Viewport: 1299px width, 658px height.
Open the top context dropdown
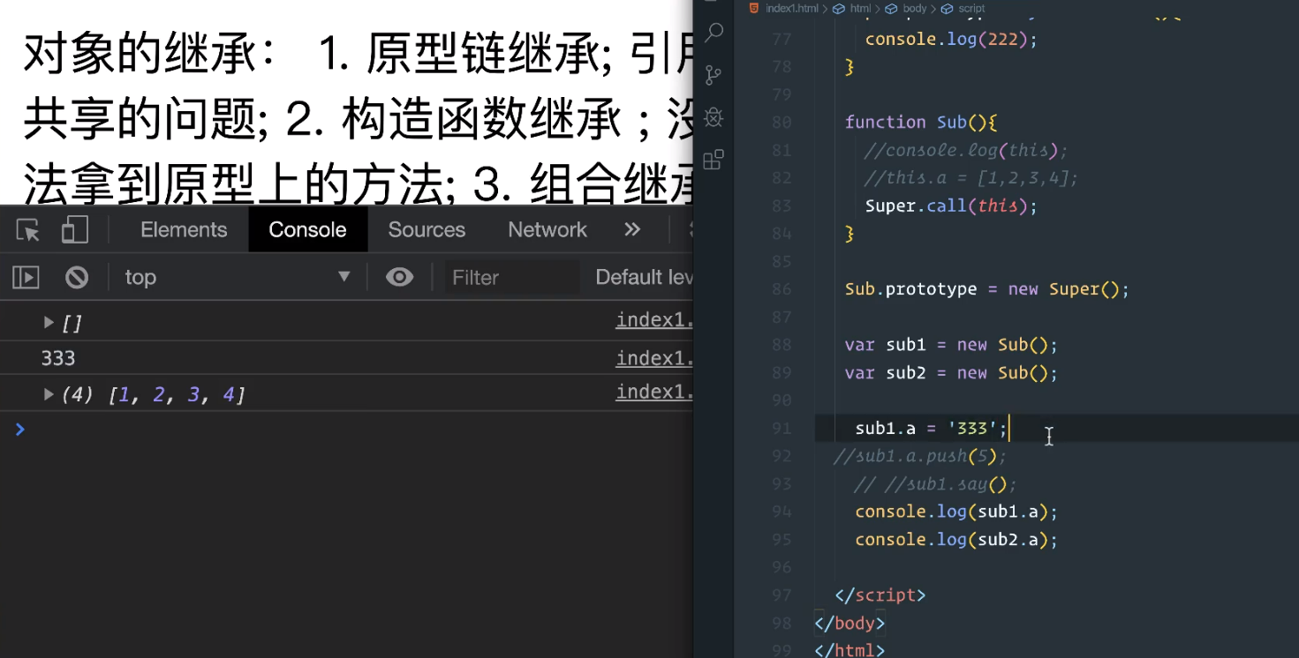click(237, 278)
